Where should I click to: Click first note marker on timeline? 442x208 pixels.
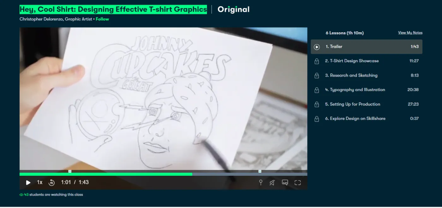(70, 171)
